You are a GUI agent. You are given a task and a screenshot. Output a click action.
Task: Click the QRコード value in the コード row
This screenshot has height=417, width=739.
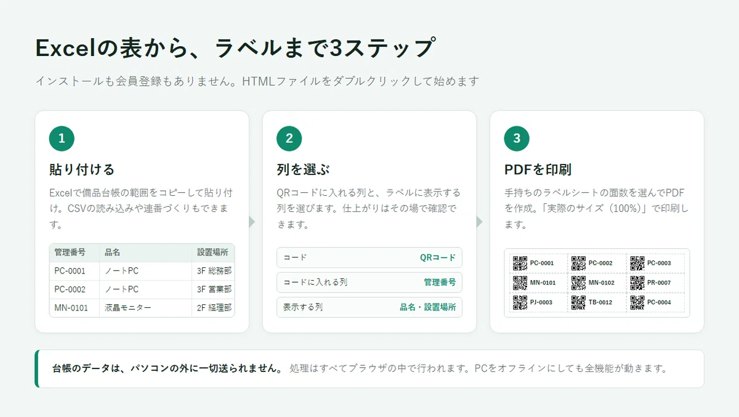pos(438,257)
